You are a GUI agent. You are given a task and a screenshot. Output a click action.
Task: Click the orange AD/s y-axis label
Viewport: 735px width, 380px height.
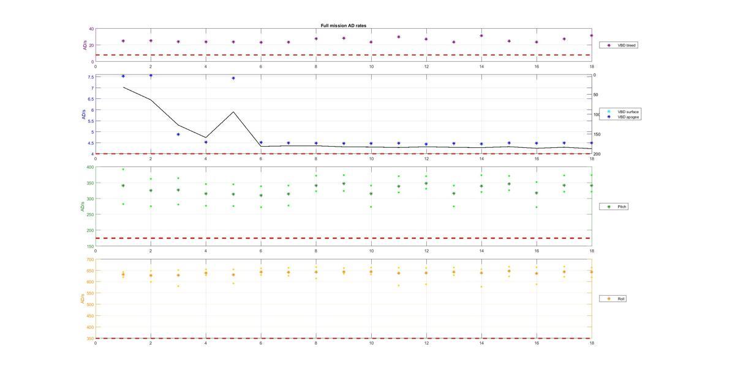[83, 299]
